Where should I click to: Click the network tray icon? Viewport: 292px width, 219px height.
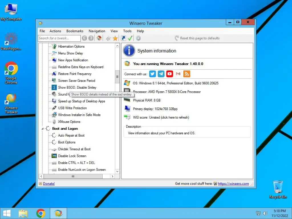point(258,213)
